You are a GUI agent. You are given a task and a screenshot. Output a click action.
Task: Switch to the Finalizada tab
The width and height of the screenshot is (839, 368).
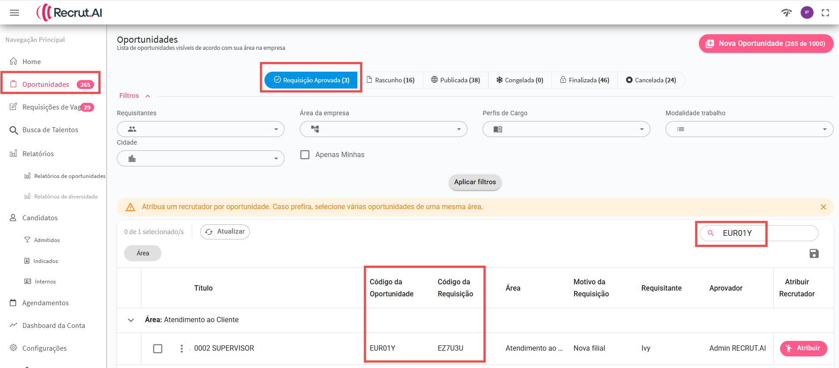click(584, 80)
